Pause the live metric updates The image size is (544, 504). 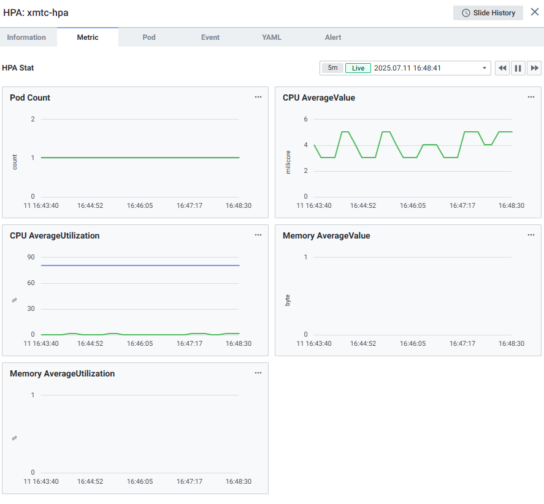click(x=518, y=68)
